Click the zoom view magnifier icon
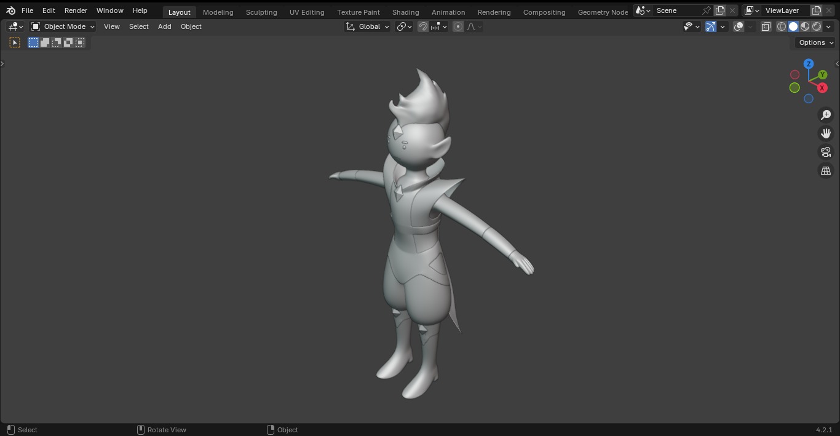Viewport: 840px width, 436px height. point(826,115)
